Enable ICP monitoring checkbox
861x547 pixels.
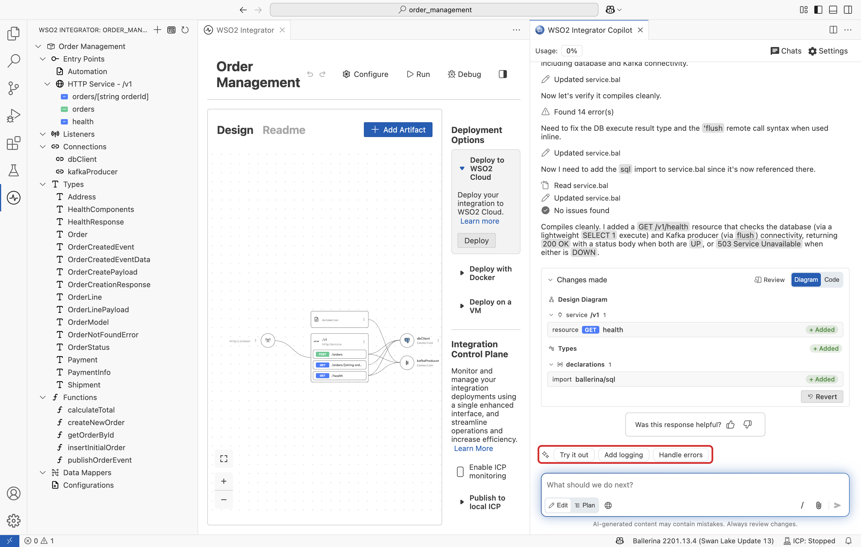coord(460,471)
